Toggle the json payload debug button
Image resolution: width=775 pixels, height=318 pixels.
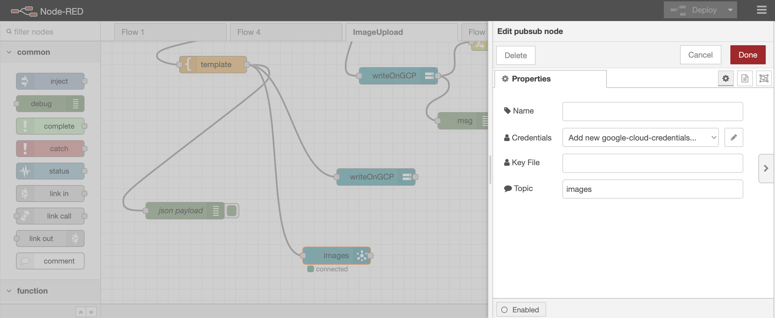232,211
